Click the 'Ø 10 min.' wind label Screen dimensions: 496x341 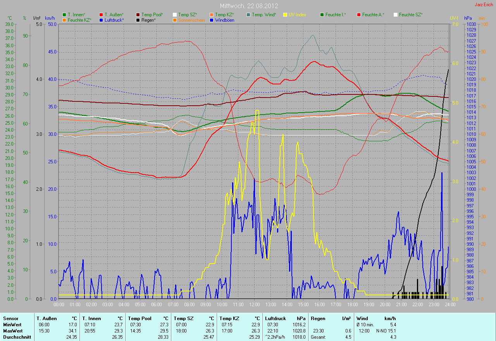[365, 325]
